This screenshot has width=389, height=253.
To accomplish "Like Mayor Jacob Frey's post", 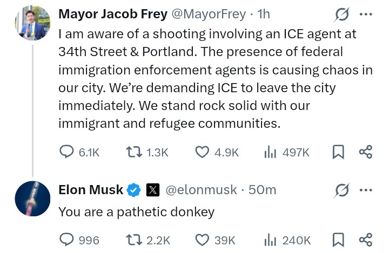I will [202, 152].
